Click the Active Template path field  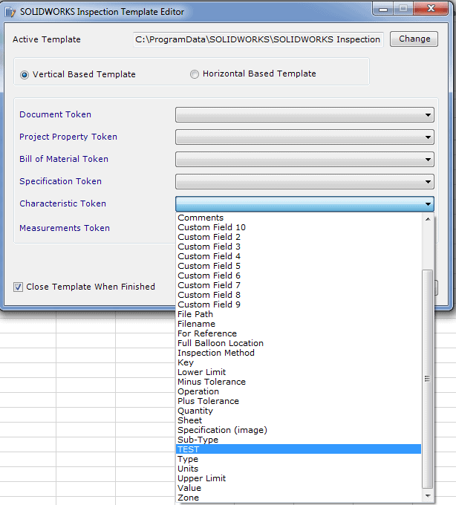tap(258, 39)
